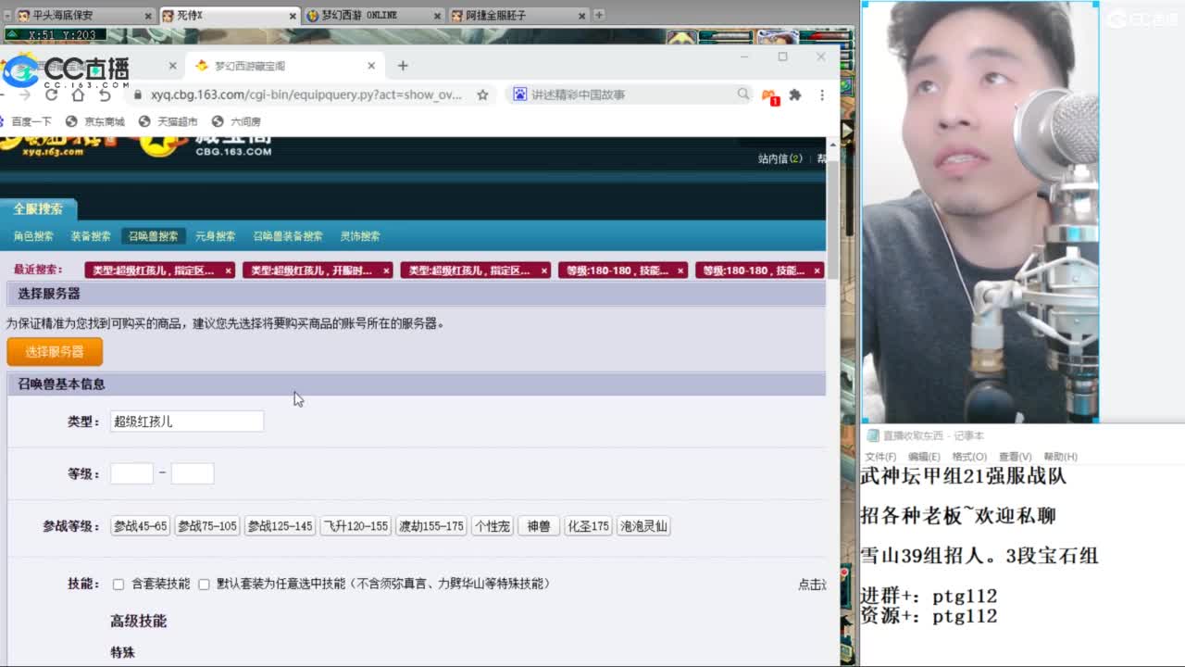
Task: Select the 参战75-105 level button
Action: click(x=207, y=526)
